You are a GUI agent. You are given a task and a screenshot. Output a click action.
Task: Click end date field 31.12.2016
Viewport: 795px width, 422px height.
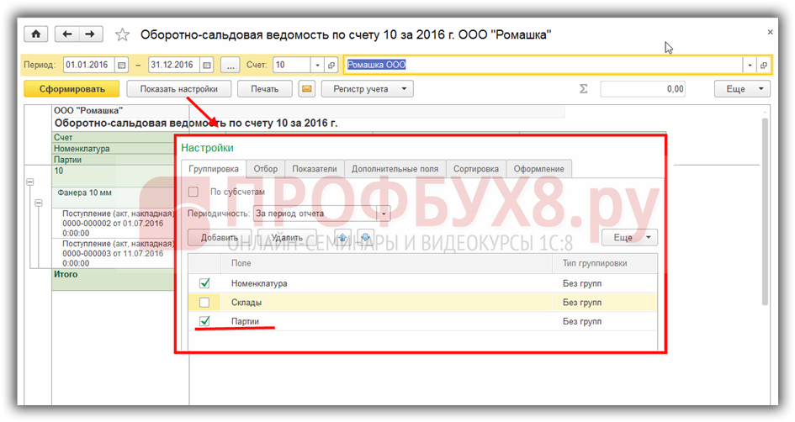174,66
